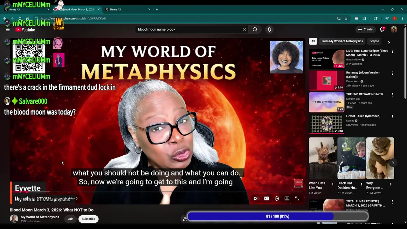This screenshot has width=407, height=229.
Task: Open the browser profile S avatar
Action: tap(395, 18)
